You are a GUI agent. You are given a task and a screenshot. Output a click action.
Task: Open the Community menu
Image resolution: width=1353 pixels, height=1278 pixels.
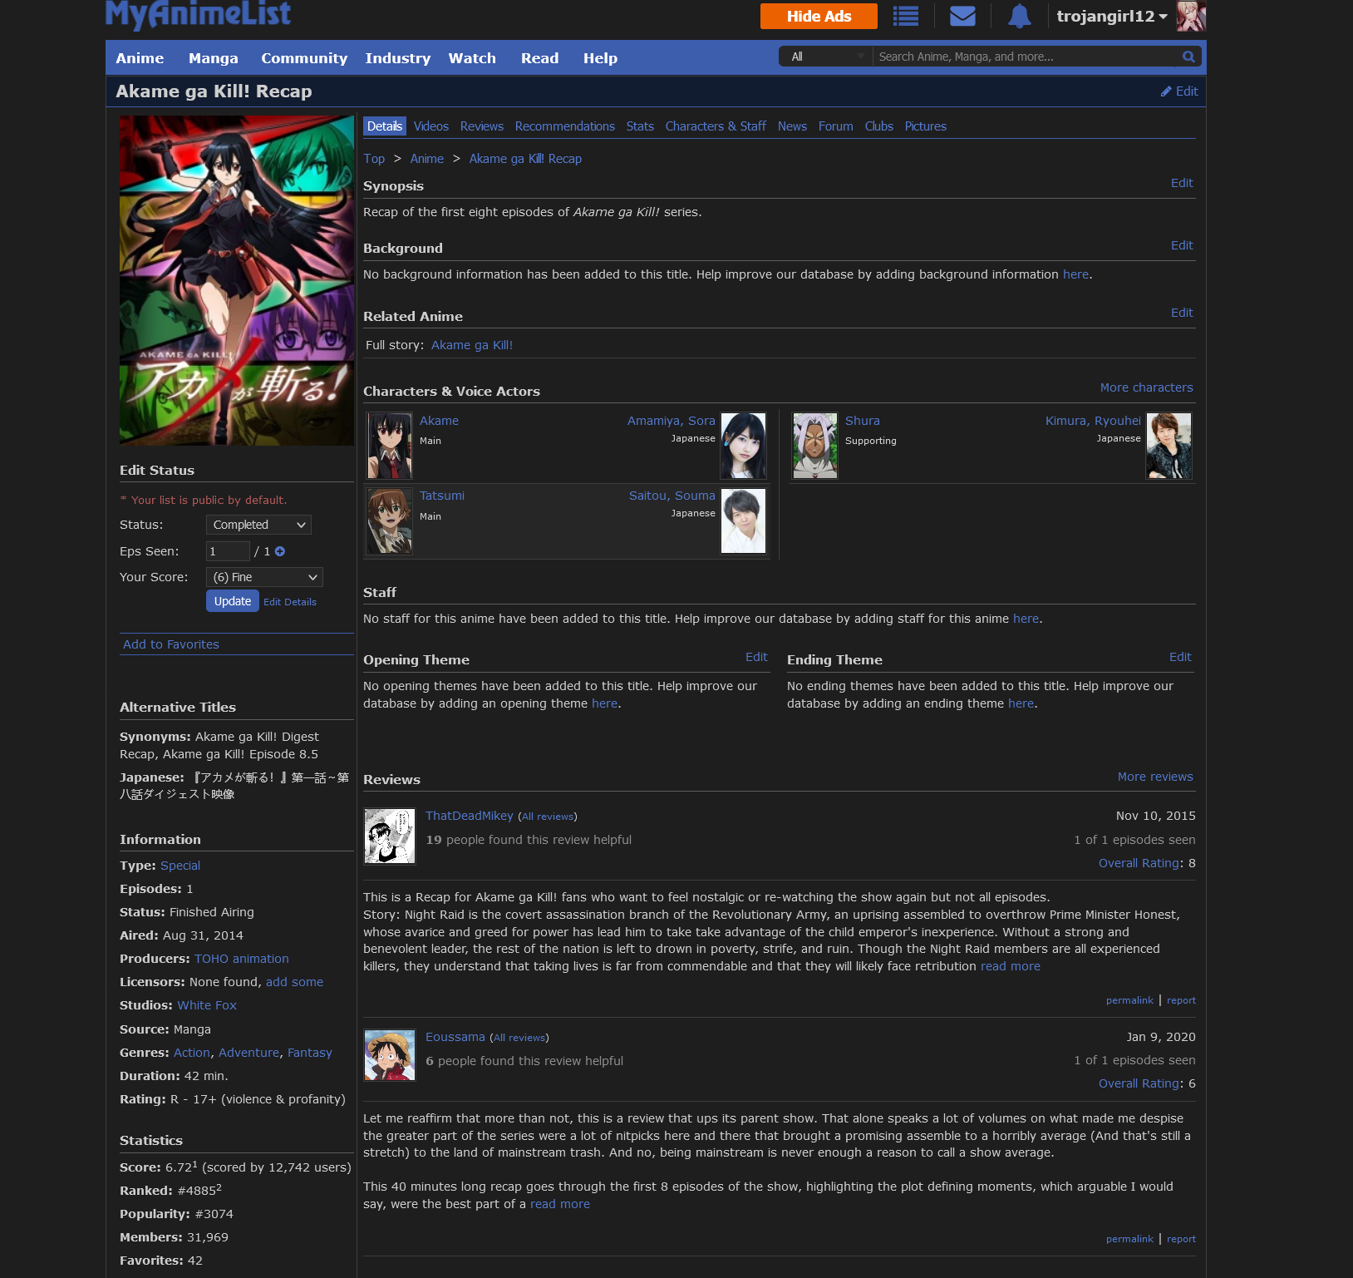coord(304,58)
